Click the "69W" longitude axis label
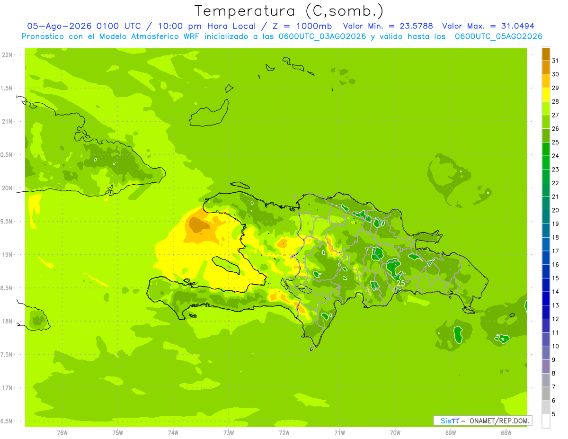 click(x=451, y=433)
